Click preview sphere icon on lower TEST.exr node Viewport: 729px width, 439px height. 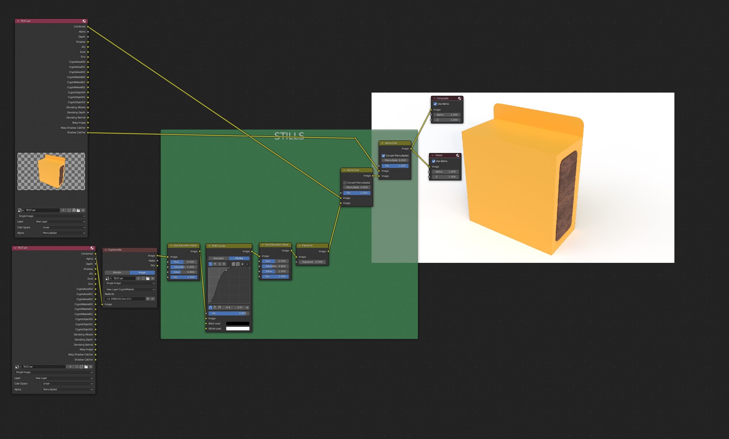[92, 248]
